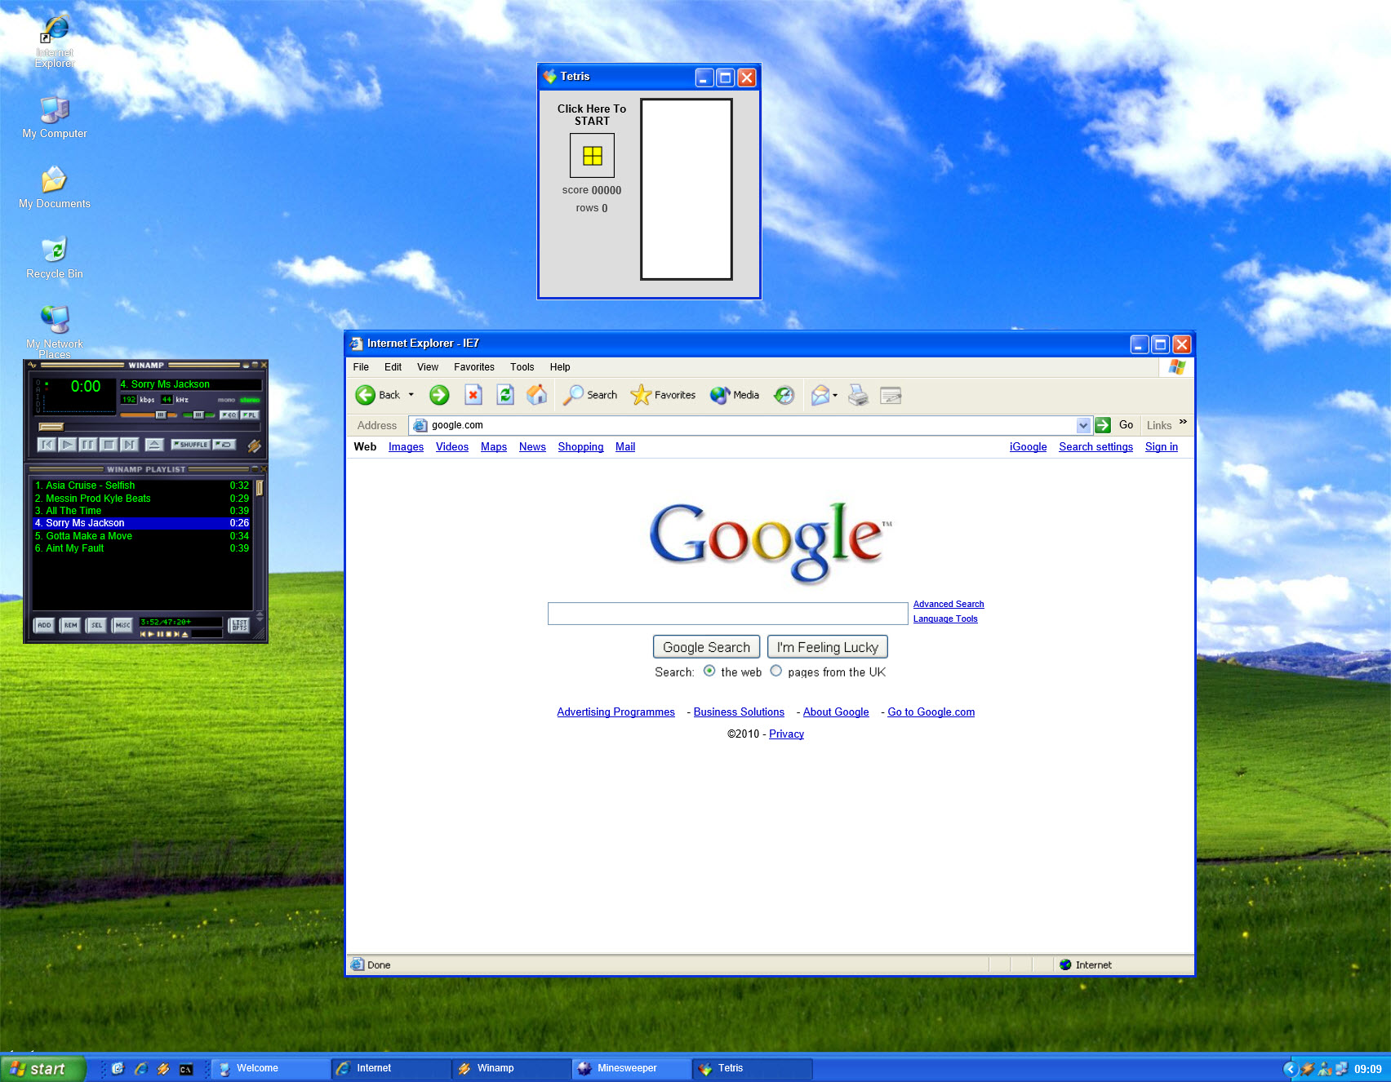
Task: Click the Windows start button
Action: pyautogui.click(x=42, y=1069)
